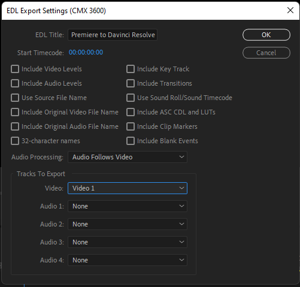Close the EDL Export Settings dialog
This screenshot has width=300, height=287.
290,10
